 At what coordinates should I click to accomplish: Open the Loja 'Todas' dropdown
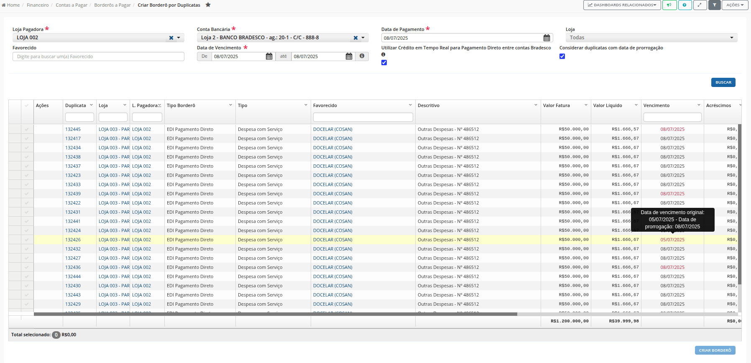651,38
